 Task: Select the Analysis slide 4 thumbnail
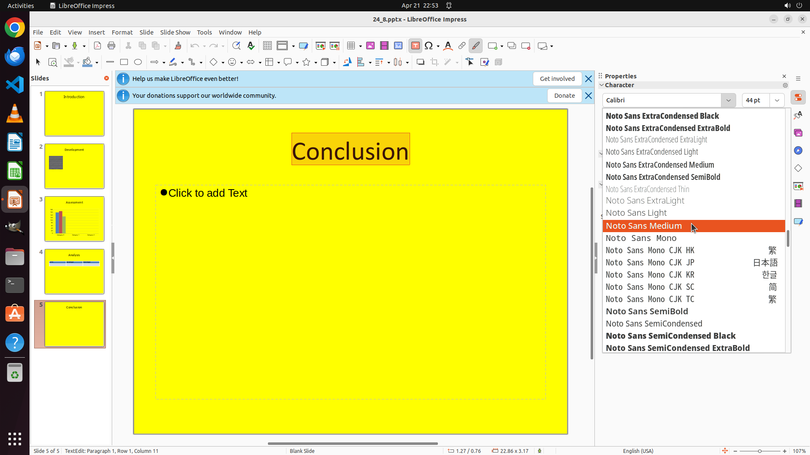pyautogui.click(x=74, y=271)
